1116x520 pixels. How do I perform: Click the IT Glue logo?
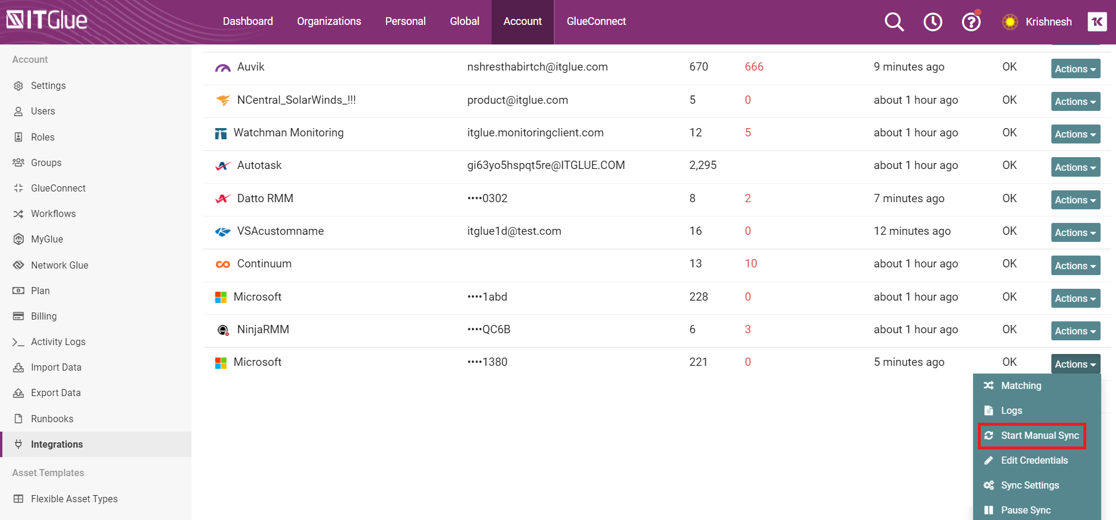point(47,20)
